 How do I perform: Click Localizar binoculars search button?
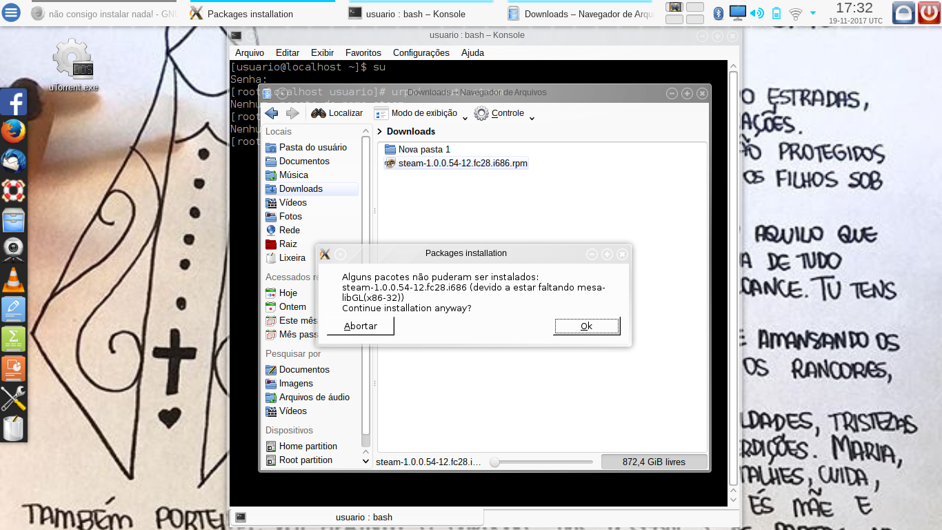point(337,113)
